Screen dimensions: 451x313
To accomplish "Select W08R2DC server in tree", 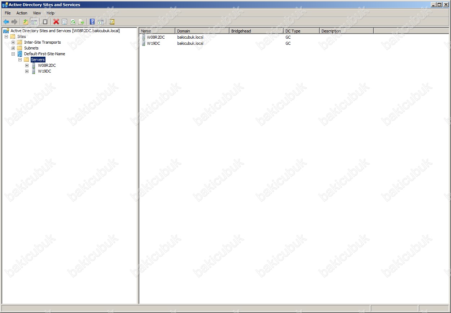I will (47, 65).
